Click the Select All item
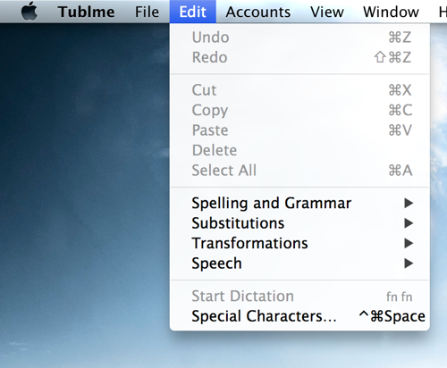Viewport: 447px width, 368px height. 299,171
